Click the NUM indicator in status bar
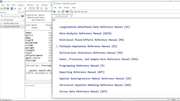 click(173, 100)
